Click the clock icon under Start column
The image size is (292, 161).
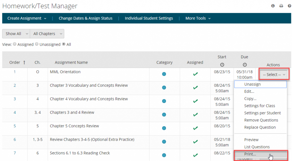(x=222, y=65)
